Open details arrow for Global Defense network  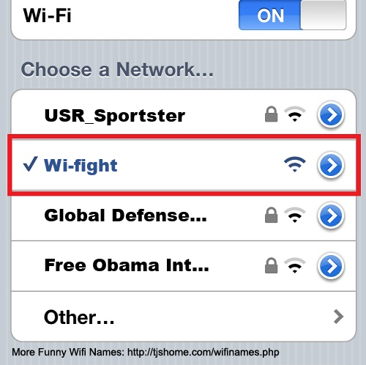click(331, 215)
